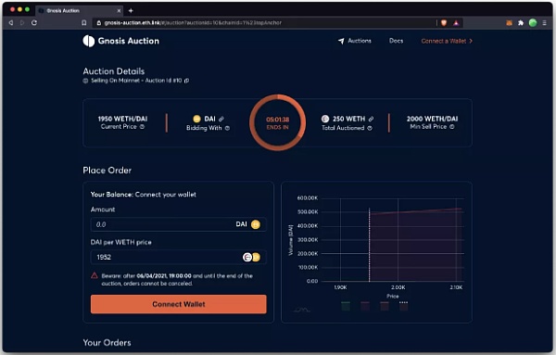Open the MetaMask fox extension icon
Viewport: 556px width, 355px height.
[509, 22]
